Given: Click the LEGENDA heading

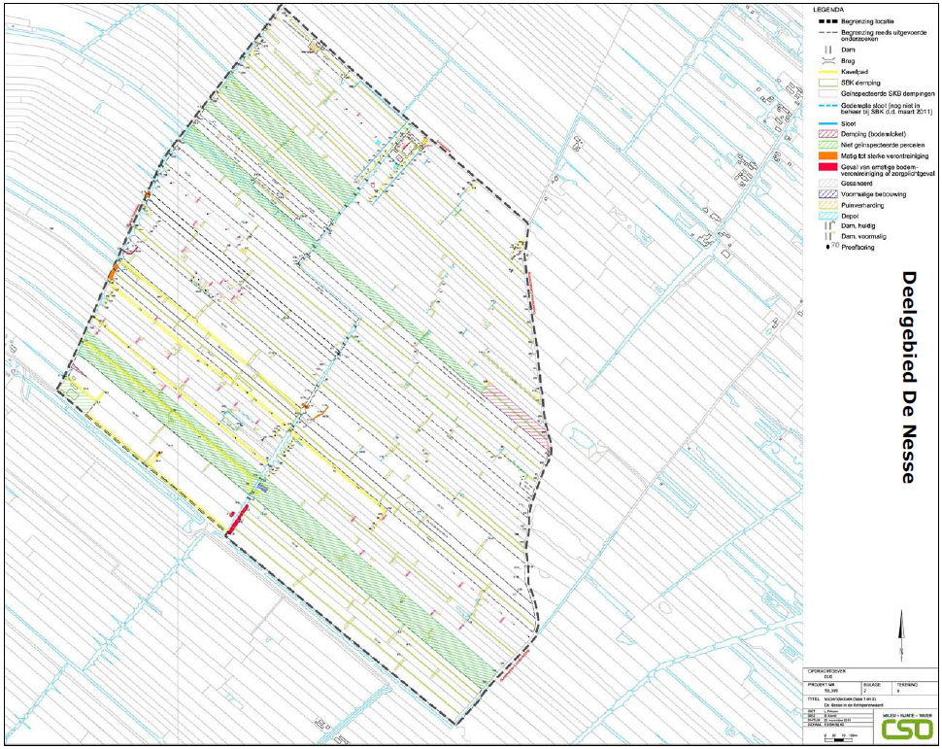Looking at the screenshot, I should pyautogui.click(x=828, y=9).
